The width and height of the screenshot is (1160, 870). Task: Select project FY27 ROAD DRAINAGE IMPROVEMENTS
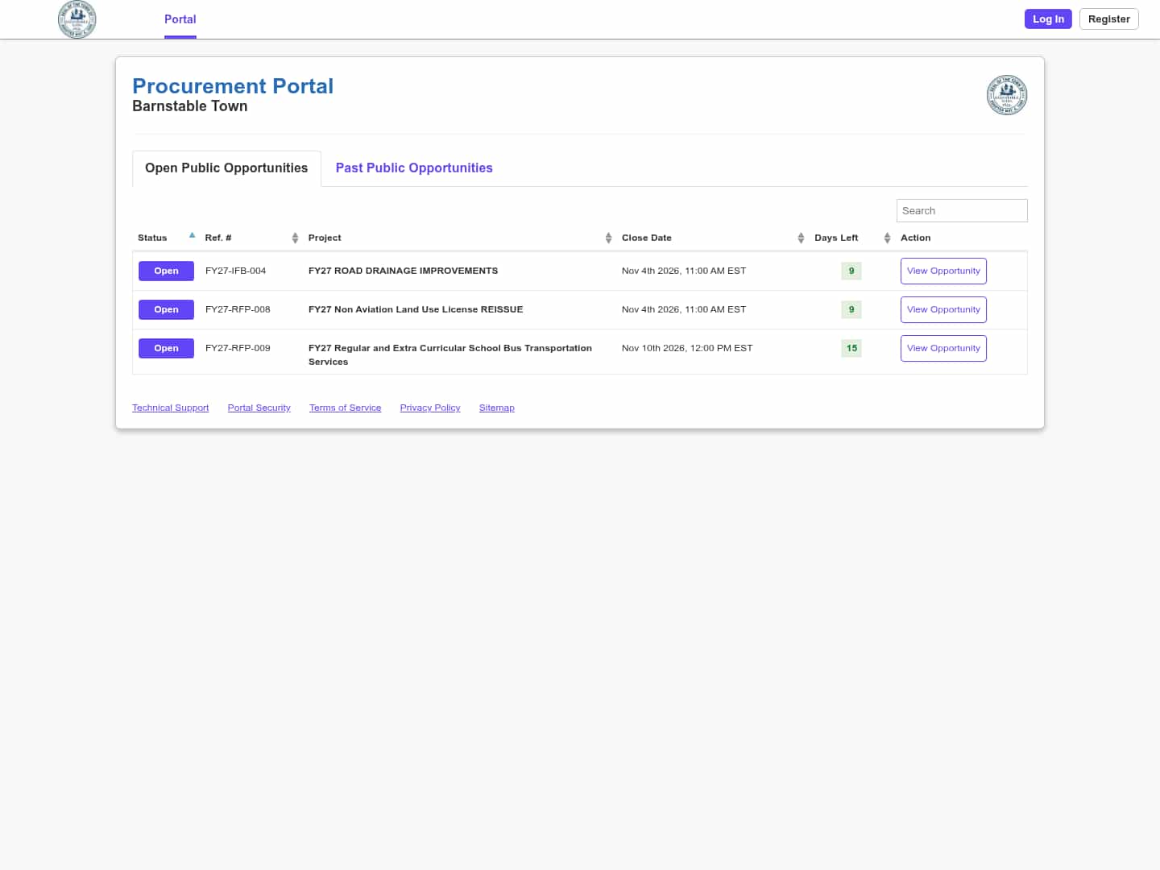point(403,271)
